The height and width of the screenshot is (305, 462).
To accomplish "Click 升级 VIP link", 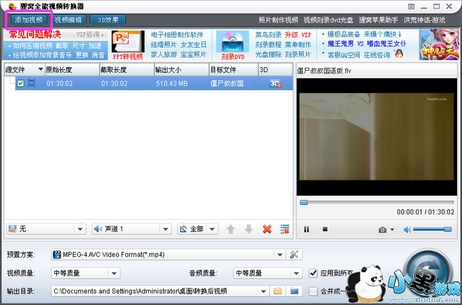I will (298, 35).
